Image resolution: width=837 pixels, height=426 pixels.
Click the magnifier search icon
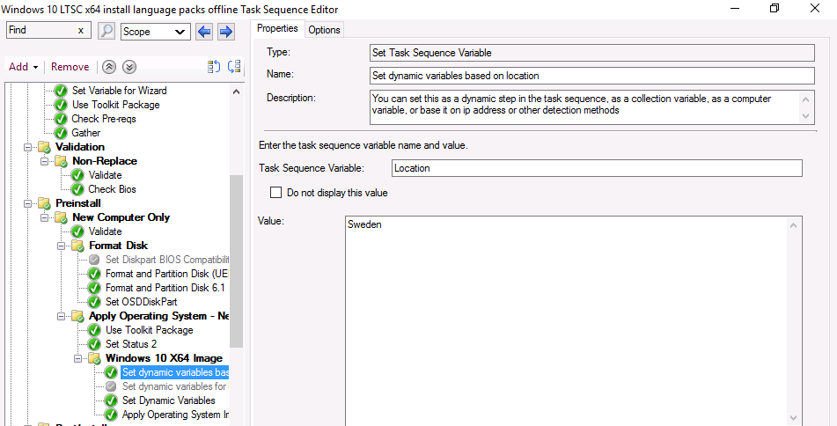106,31
